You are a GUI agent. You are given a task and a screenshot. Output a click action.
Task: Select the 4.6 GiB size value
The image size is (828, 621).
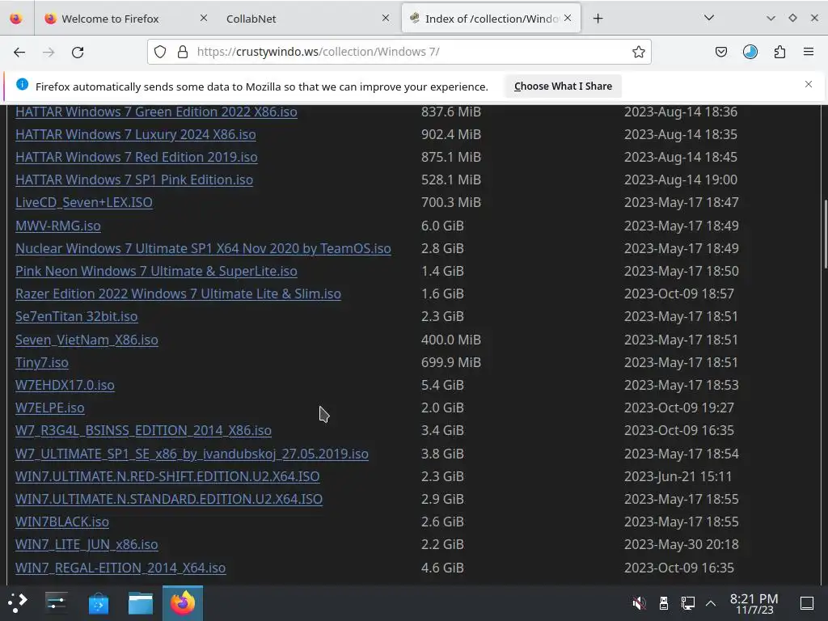(442, 568)
